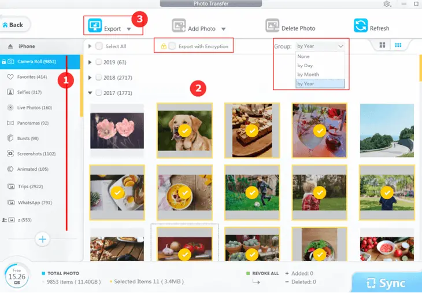Click the Bursts stack icon
The height and width of the screenshot is (293, 422).
(10, 138)
